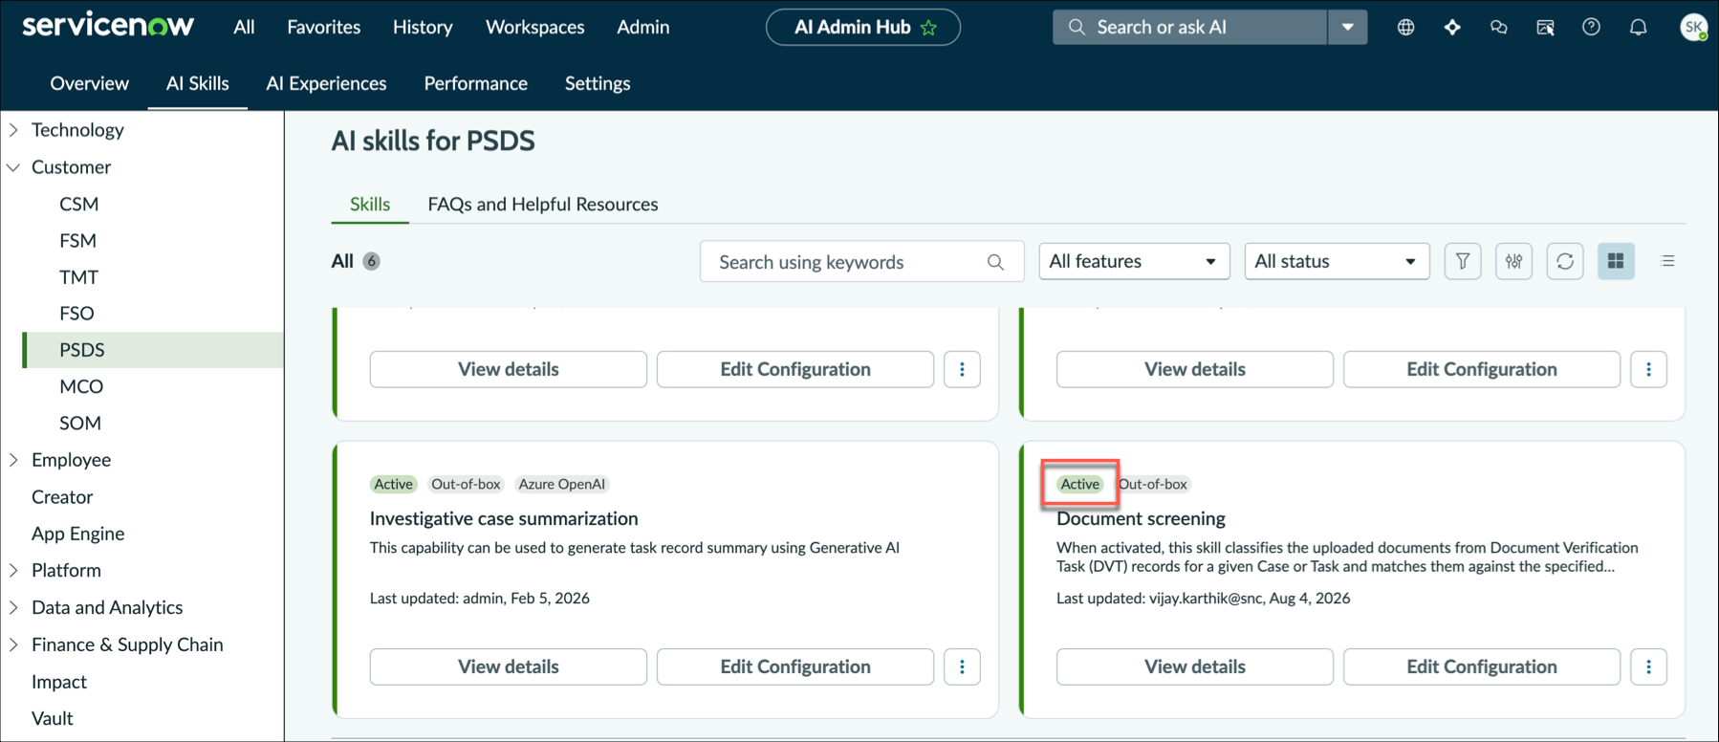Open FAQs and Helpful Resources tab

[x=543, y=204]
